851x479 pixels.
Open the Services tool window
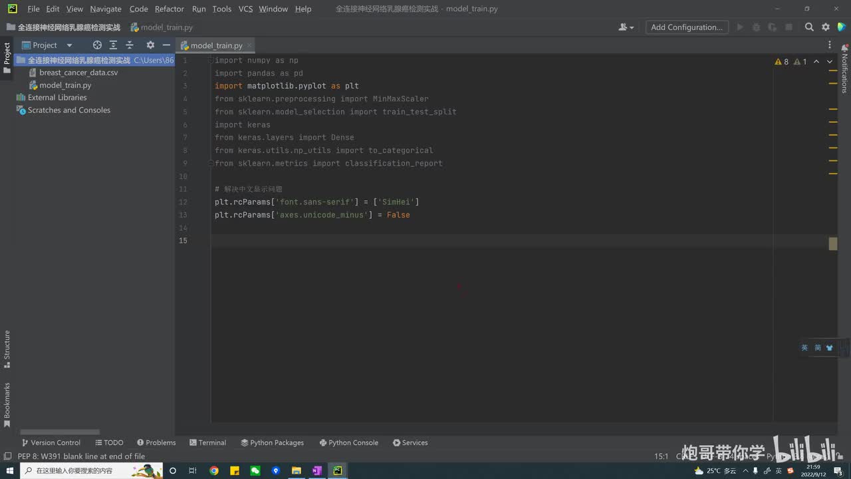pos(410,442)
